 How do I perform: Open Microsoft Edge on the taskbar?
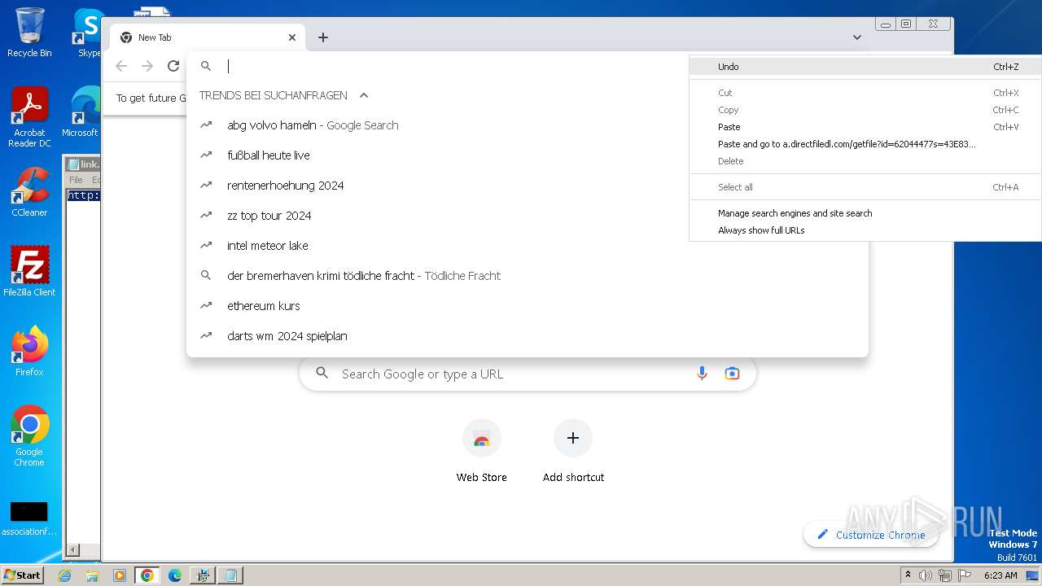(x=174, y=575)
